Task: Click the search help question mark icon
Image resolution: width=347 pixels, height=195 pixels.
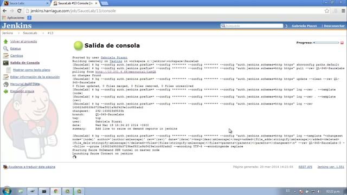Action: (286, 26)
